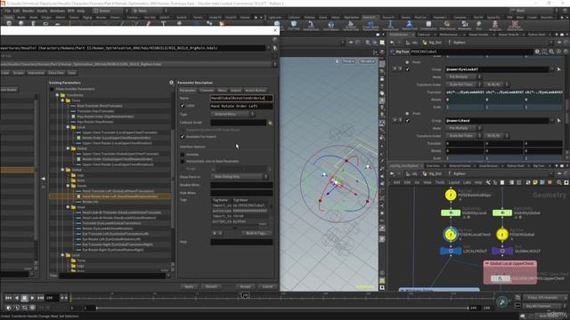Open the Render menu
The height and width of the screenshot is (320, 570).
click(28, 11)
